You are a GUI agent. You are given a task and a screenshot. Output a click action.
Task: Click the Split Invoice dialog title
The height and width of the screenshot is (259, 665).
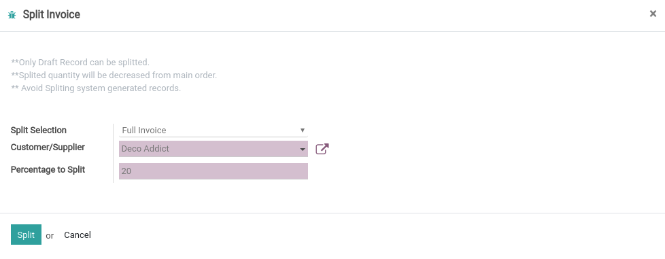point(51,14)
